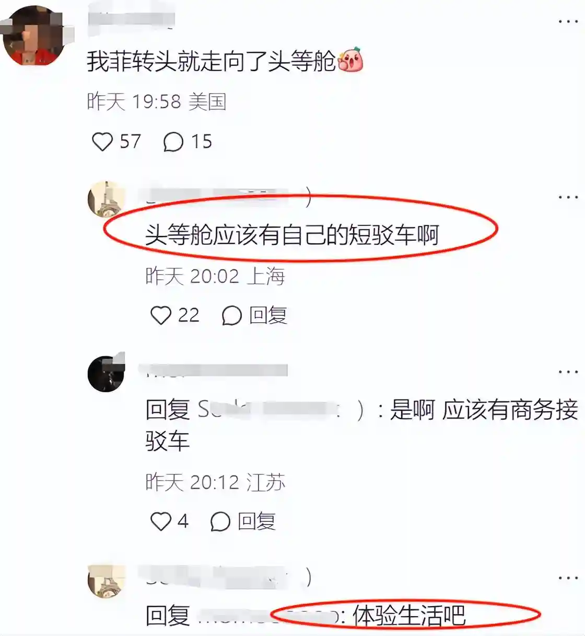
Task: Click the 回复 text under the 20:02 comment
Action: 268,315
